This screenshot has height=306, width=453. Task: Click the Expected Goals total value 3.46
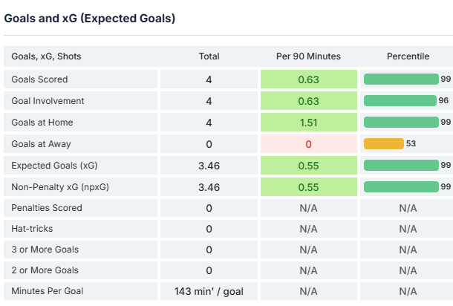(209, 166)
